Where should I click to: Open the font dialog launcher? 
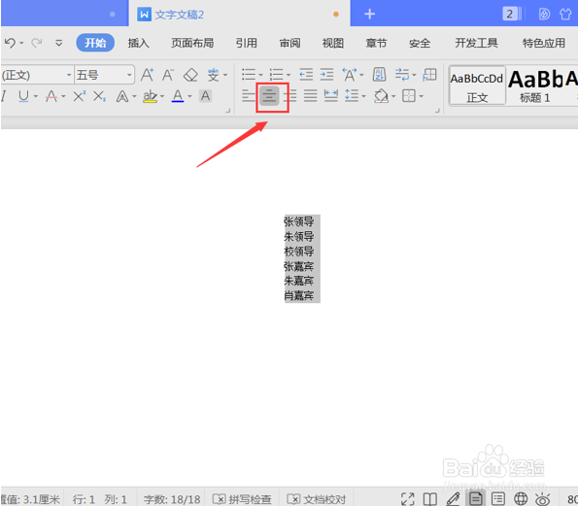[x=228, y=110]
